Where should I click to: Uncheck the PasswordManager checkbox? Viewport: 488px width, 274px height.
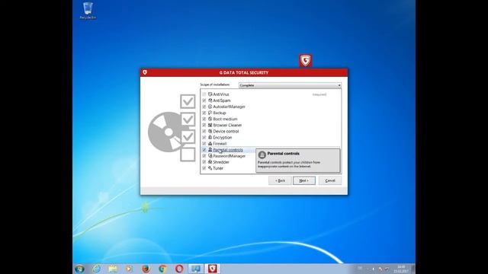point(204,156)
